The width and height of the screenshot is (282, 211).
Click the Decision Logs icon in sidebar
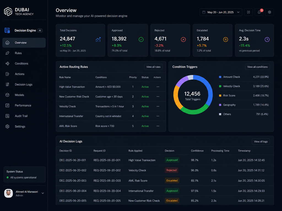7,85
